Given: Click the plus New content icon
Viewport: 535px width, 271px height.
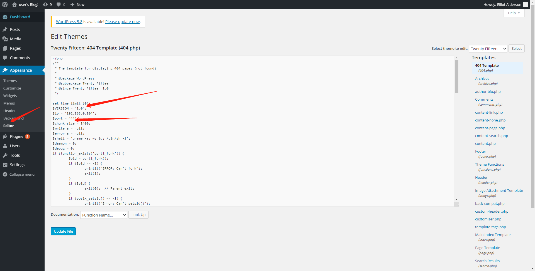Looking at the screenshot, I should tap(72, 4).
